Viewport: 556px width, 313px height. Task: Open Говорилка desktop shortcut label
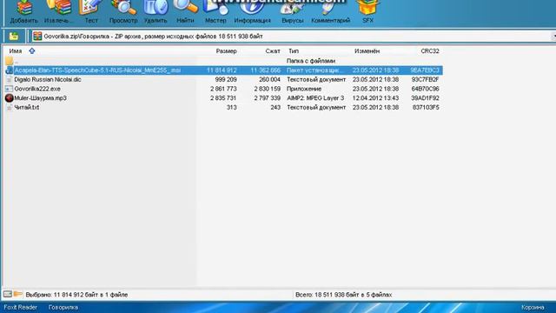coord(63,307)
